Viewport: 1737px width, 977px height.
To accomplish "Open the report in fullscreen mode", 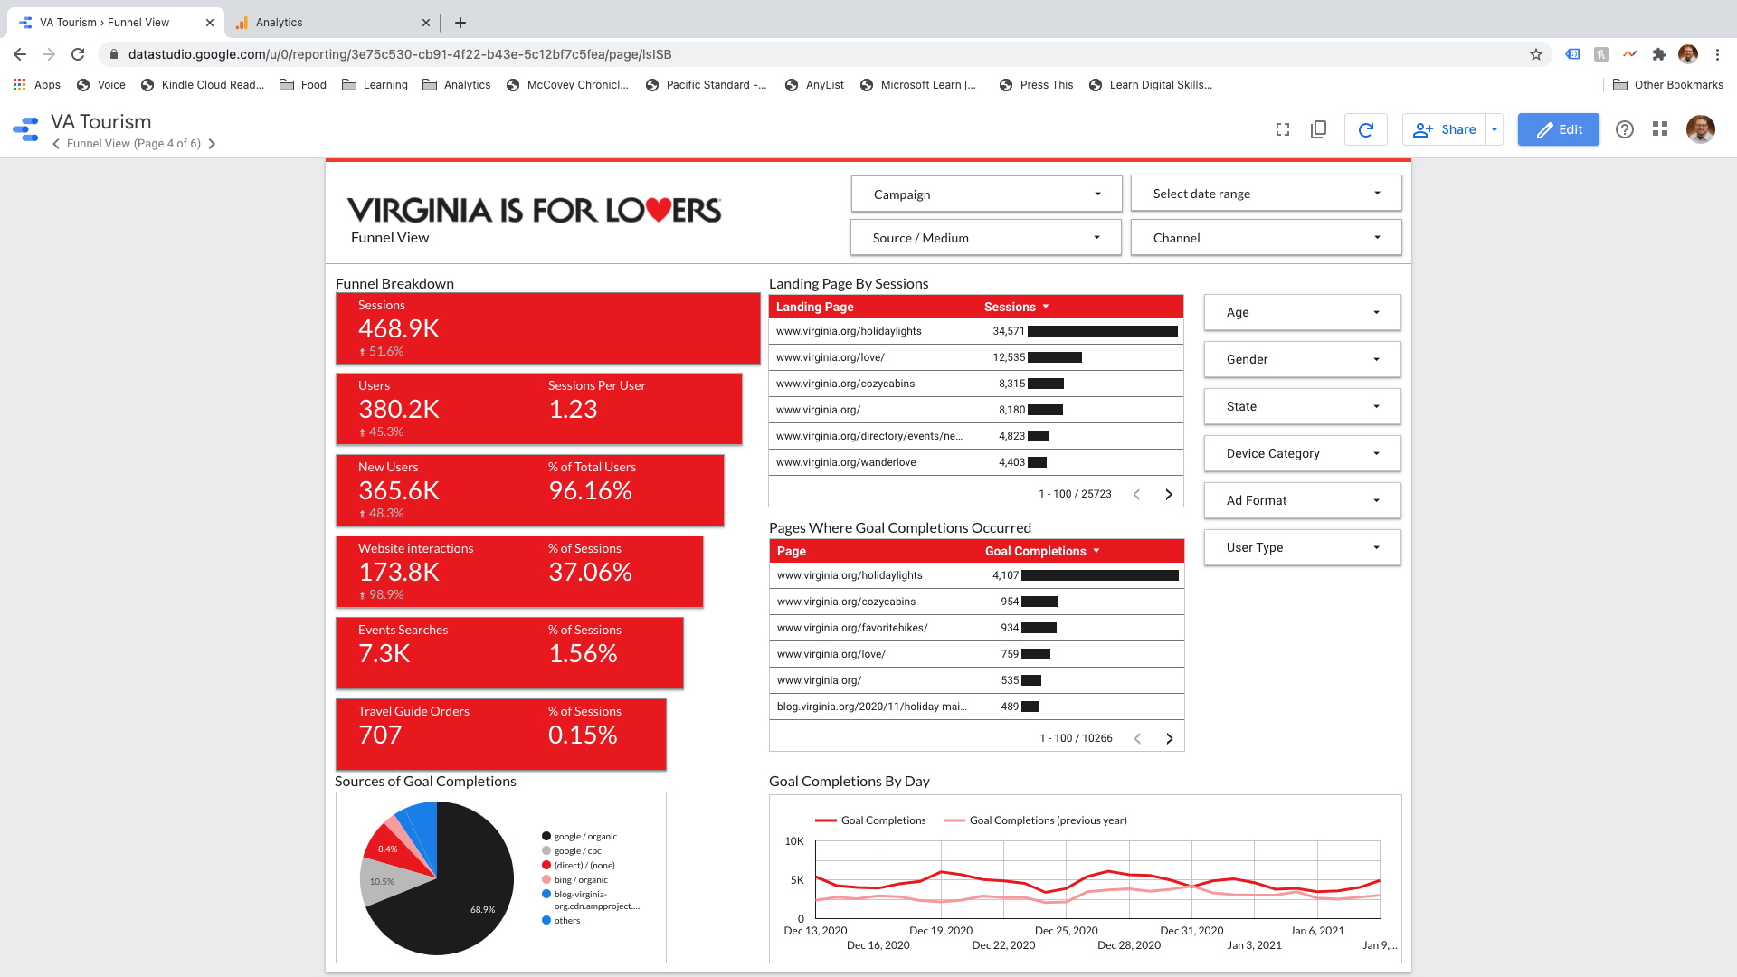I will tap(1282, 129).
